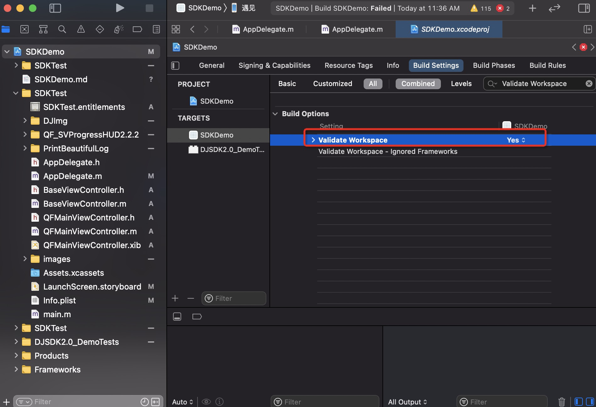Screen dimensions: 596x407
Task: Toggle recent files clock filter
Action: [x=144, y=402]
